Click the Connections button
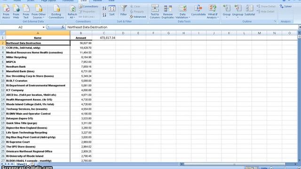Viewport: 301px width, 169px height. click(88, 6)
